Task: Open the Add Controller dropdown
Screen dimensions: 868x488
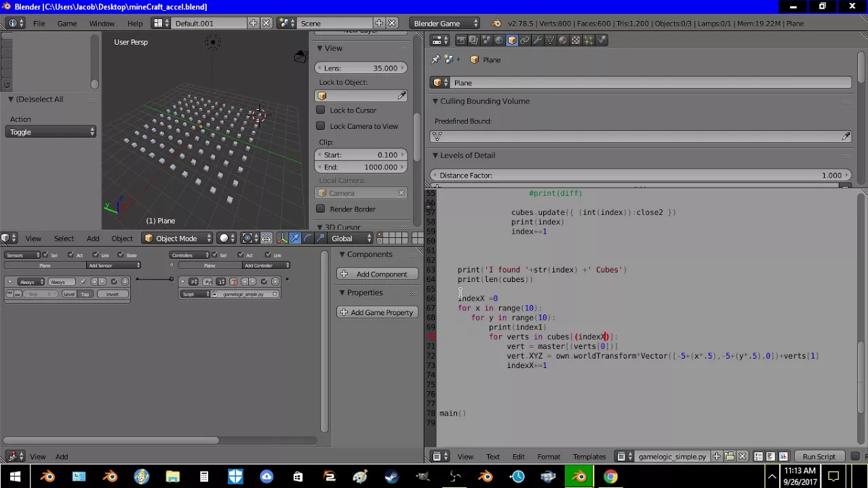Action: pyautogui.click(x=266, y=265)
